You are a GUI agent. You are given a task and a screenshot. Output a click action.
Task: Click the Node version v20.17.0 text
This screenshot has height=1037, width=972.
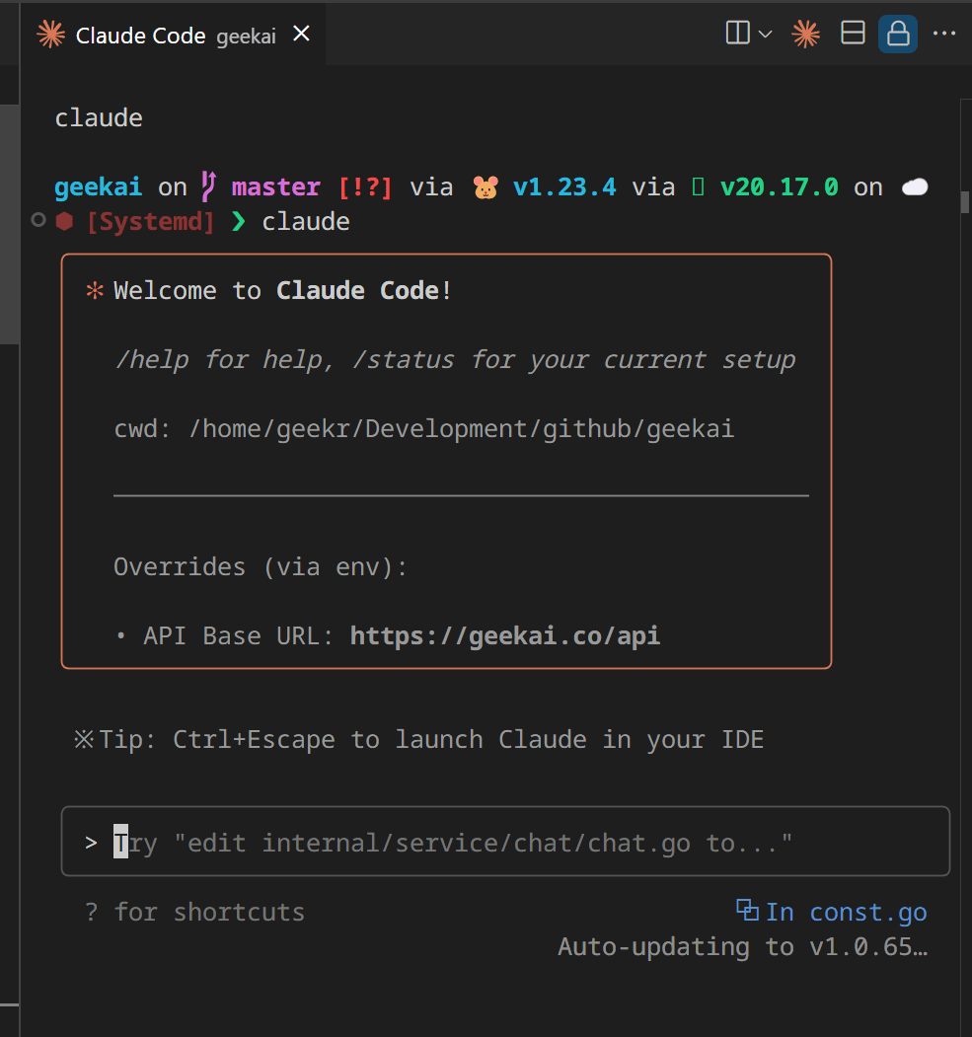click(x=779, y=187)
